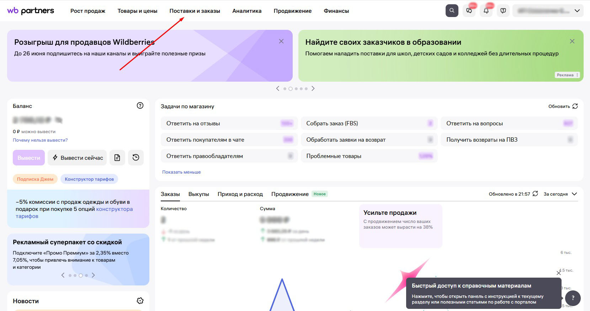Collapse tasks with Показать меньше
This screenshot has height=311, width=590.
pyautogui.click(x=181, y=172)
